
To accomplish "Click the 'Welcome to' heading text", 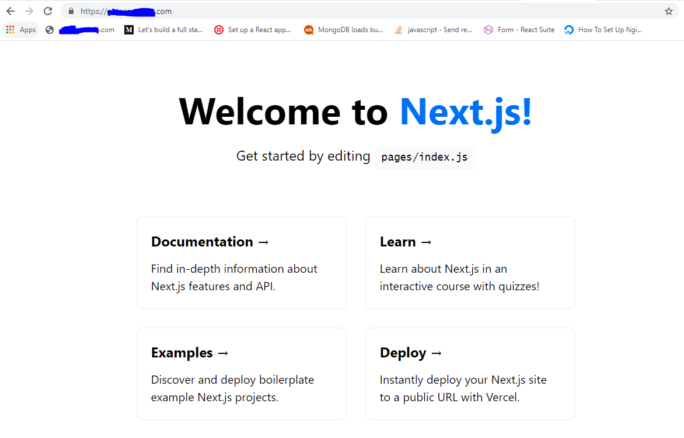I will (x=284, y=113).
